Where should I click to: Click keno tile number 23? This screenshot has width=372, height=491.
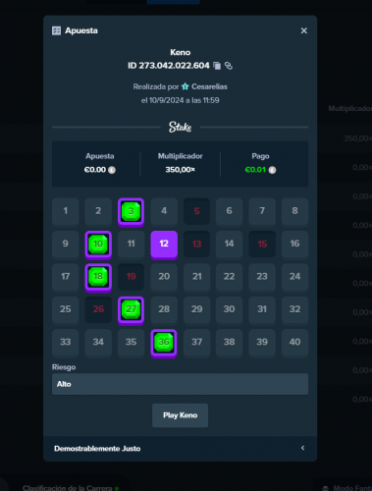tap(262, 277)
